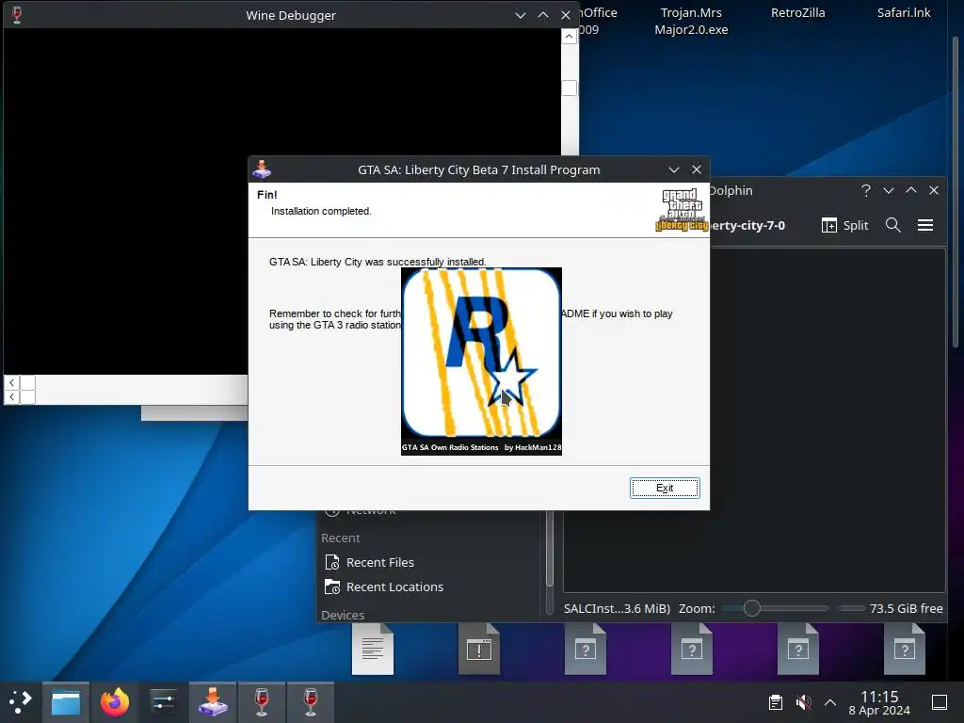Image resolution: width=964 pixels, height=723 pixels.
Task: Select the Safari.lnk desktop icon label
Action: point(903,12)
